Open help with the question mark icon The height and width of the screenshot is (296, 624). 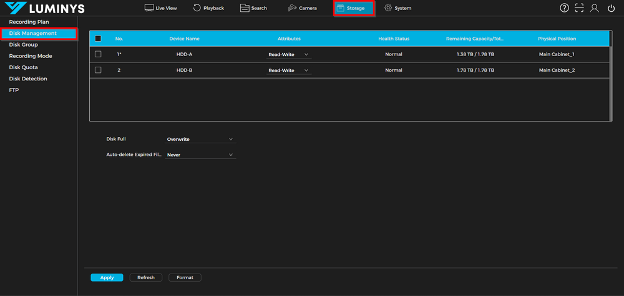pos(564,8)
